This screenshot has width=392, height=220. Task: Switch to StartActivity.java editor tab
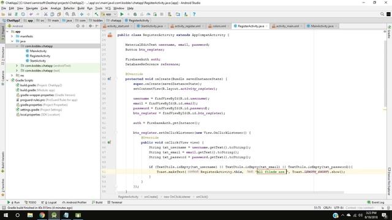pos(151,26)
